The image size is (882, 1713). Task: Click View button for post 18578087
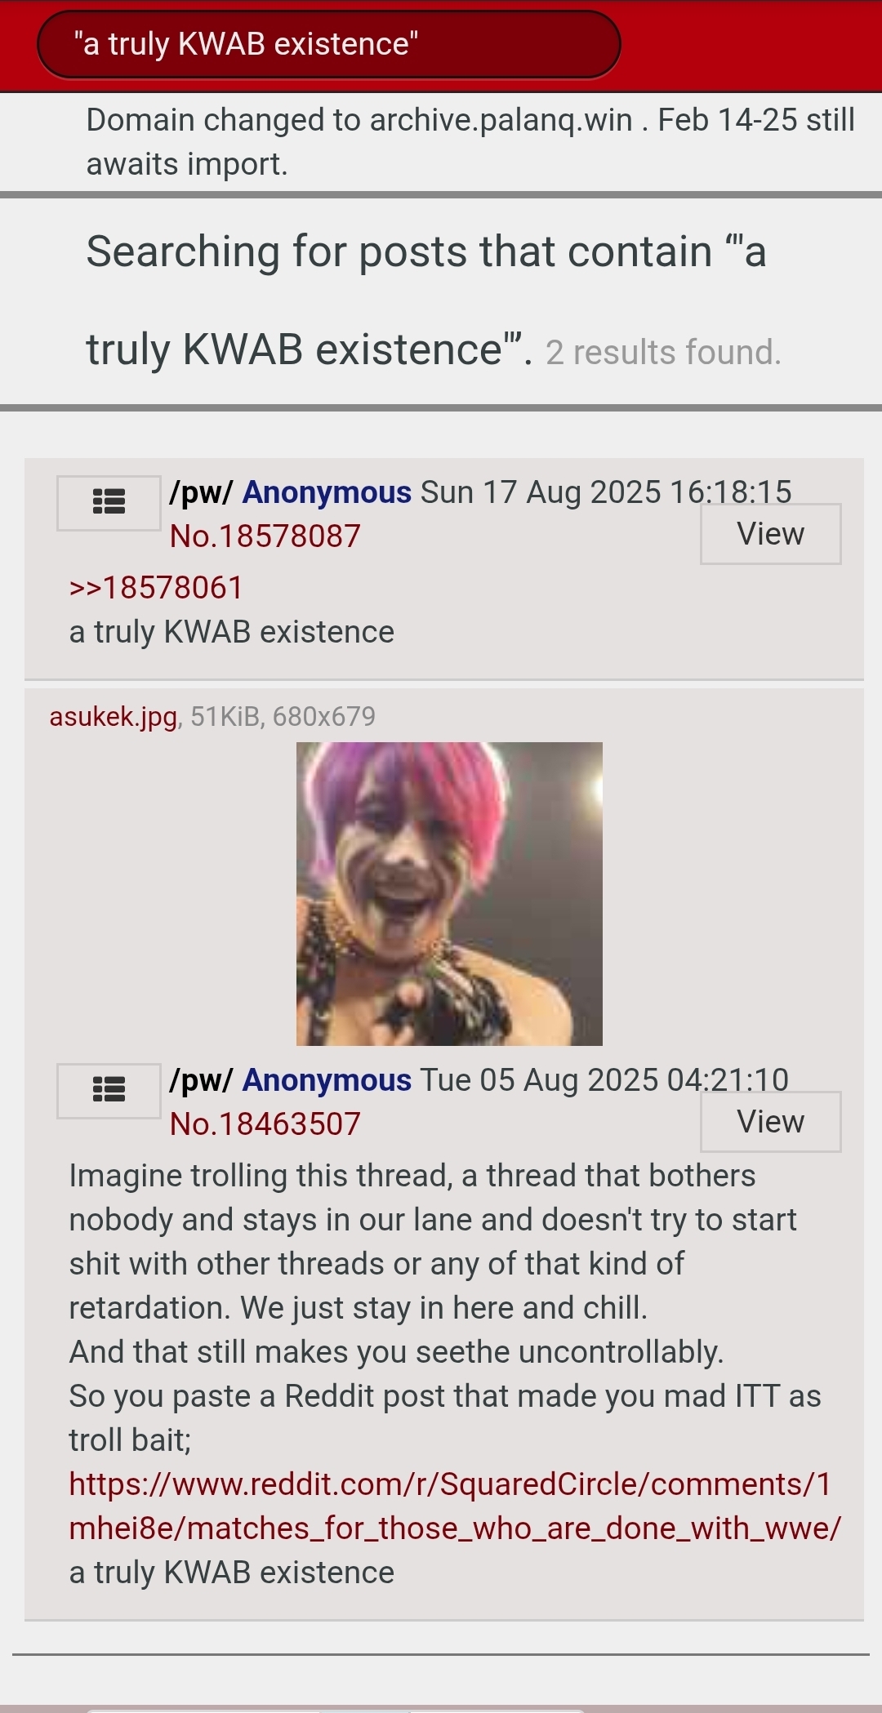click(770, 534)
